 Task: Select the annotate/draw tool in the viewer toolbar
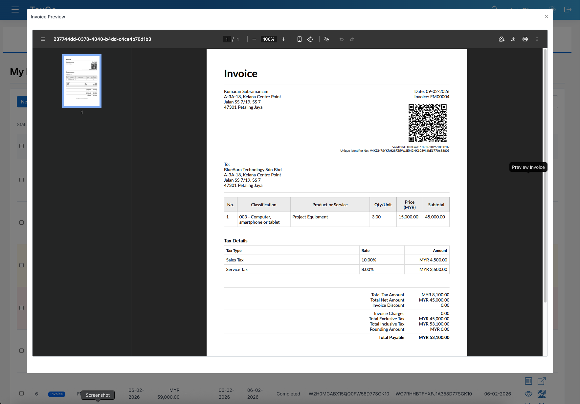(x=326, y=39)
